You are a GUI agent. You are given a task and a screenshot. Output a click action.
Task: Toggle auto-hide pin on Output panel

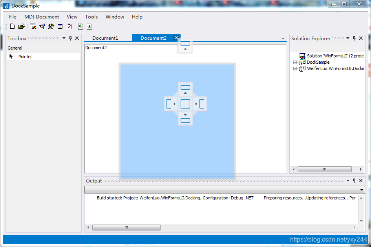(354, 181)
